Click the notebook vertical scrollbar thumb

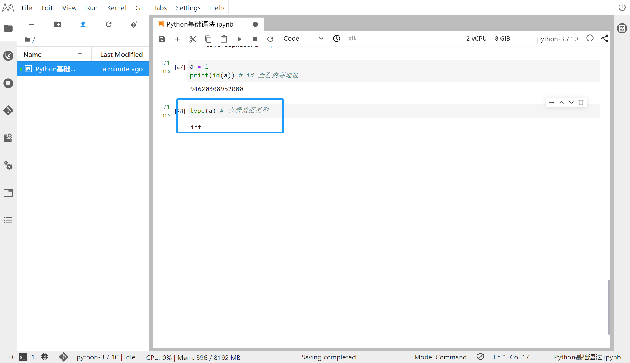click(x=609, y=307)
